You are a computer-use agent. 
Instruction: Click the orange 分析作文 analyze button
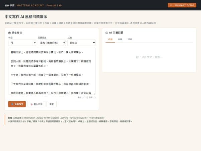click(17, 104)
